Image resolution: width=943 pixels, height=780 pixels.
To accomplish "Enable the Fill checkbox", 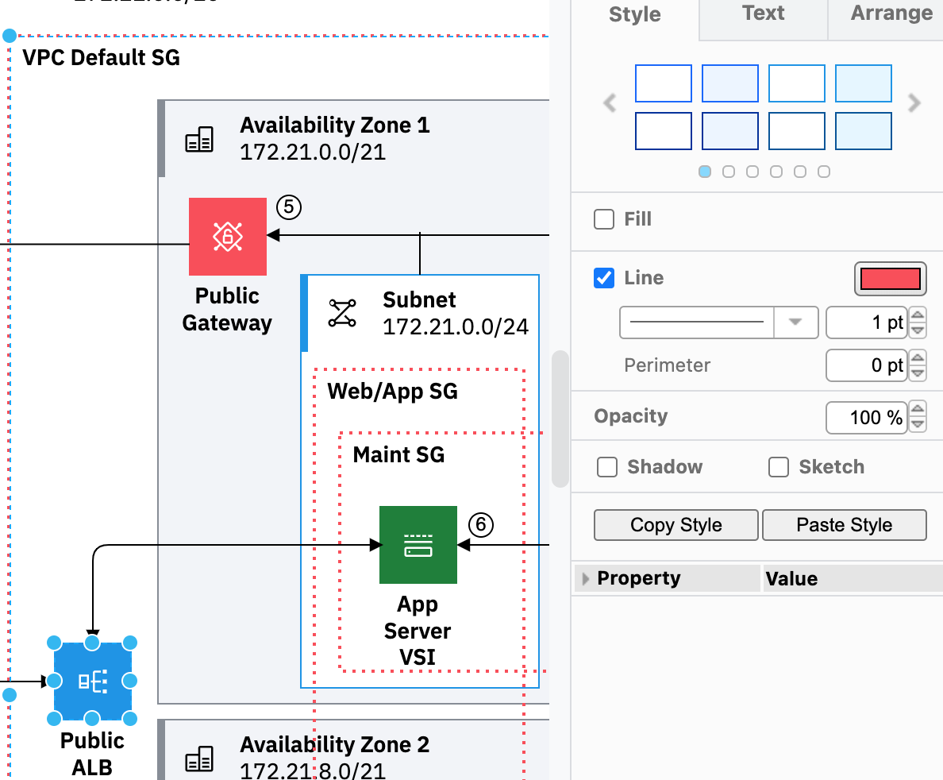I will point(604,219).
